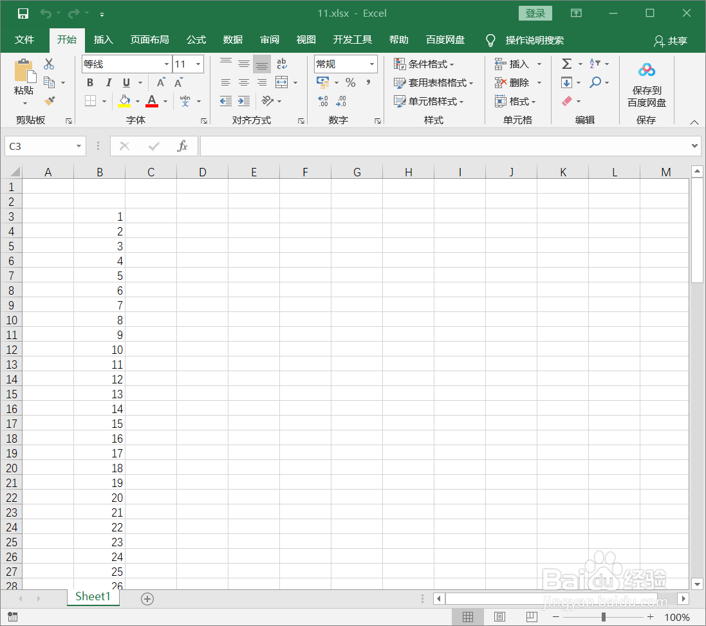Screen dimensions: 706x626
Task: Apply Percent Style format
Action: click(350, 82)
